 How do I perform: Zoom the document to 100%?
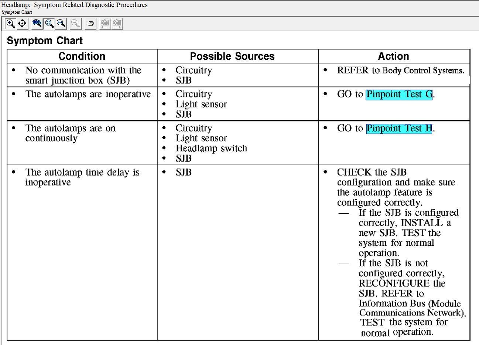tap(37, 24)
